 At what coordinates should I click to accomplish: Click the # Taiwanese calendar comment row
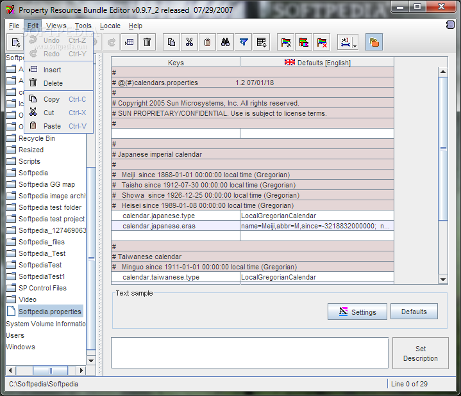point(253,257)
